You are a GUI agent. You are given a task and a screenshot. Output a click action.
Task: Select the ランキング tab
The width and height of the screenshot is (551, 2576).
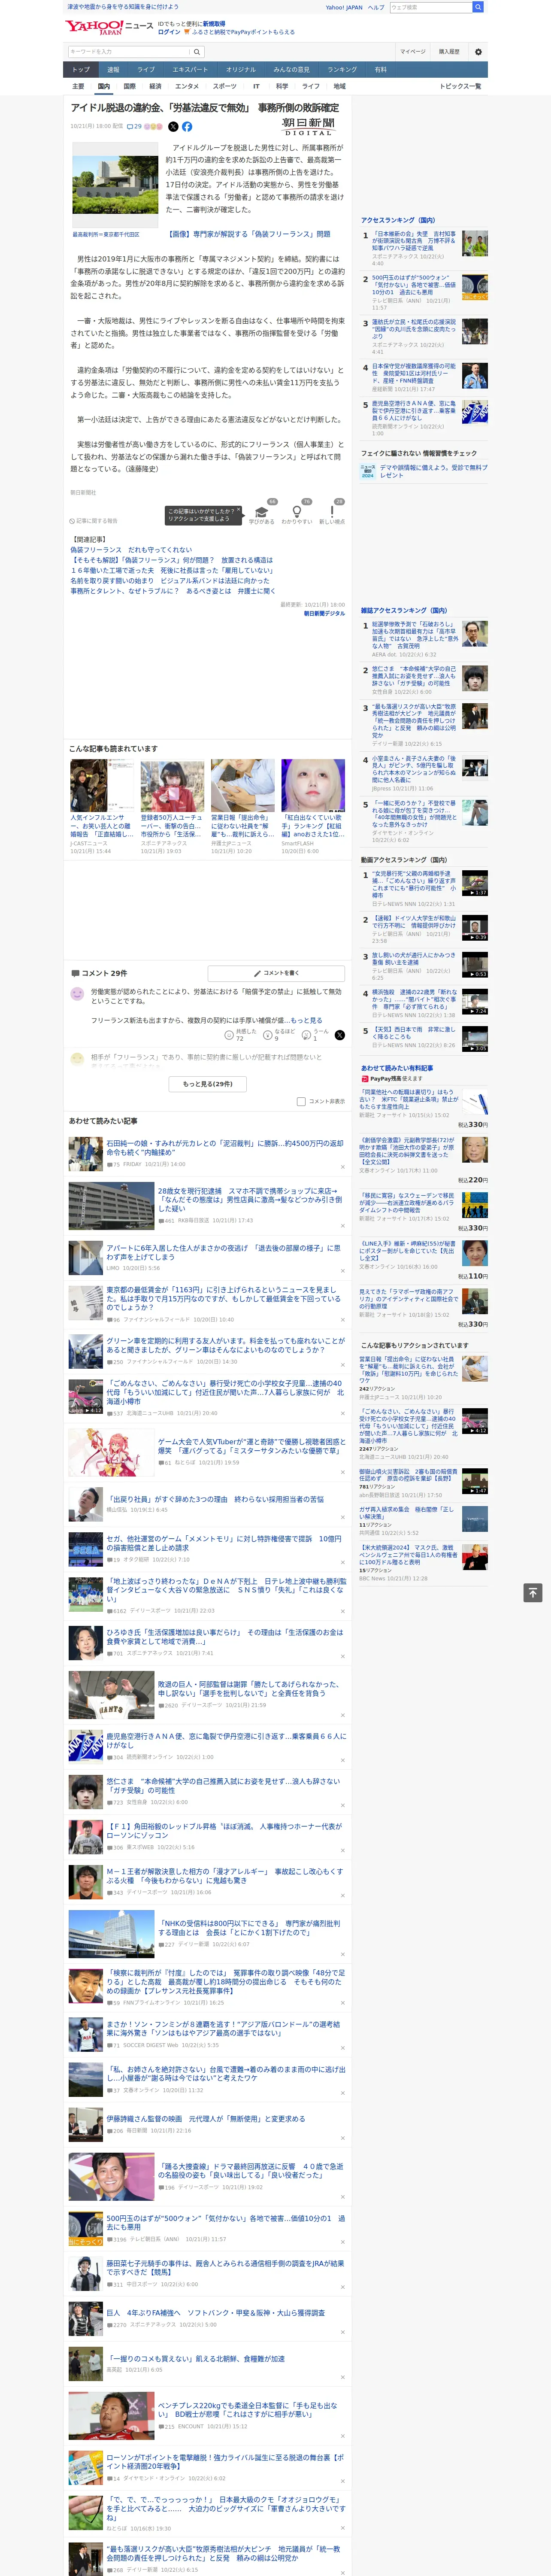point(342,70)
